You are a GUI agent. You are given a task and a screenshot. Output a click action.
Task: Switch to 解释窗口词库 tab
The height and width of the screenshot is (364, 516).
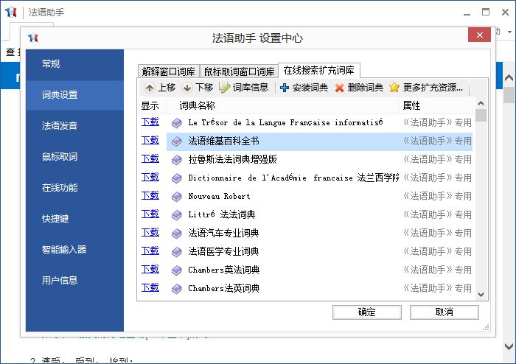pyautogui.click(x=169, y=71)
